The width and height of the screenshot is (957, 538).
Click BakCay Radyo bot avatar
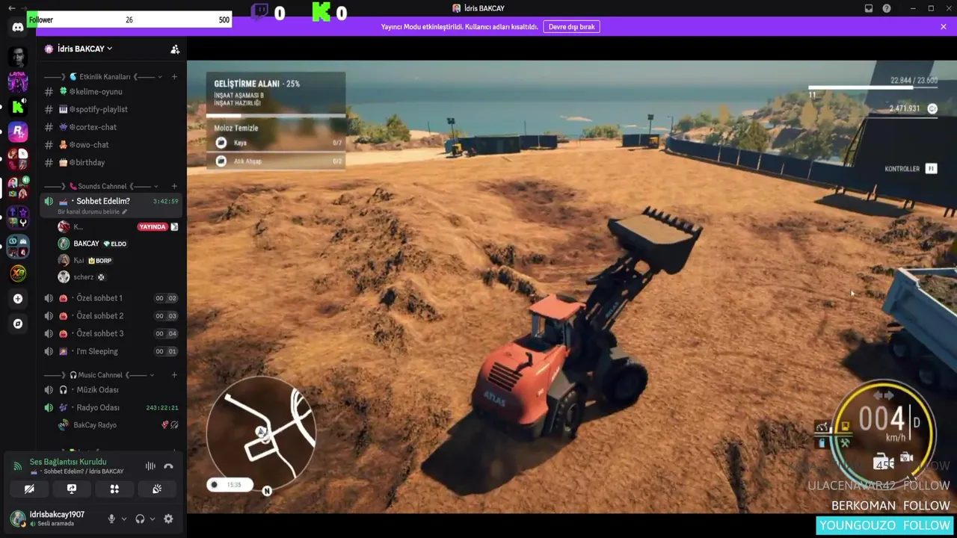[64, 425]
